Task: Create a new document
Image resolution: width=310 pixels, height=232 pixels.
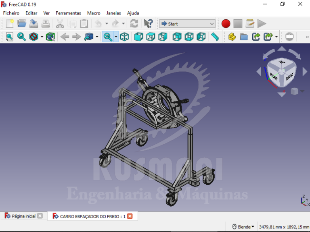Action: pos(10,24)
